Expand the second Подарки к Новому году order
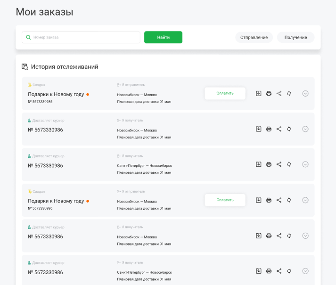The image size is (336, 285). 305,200
